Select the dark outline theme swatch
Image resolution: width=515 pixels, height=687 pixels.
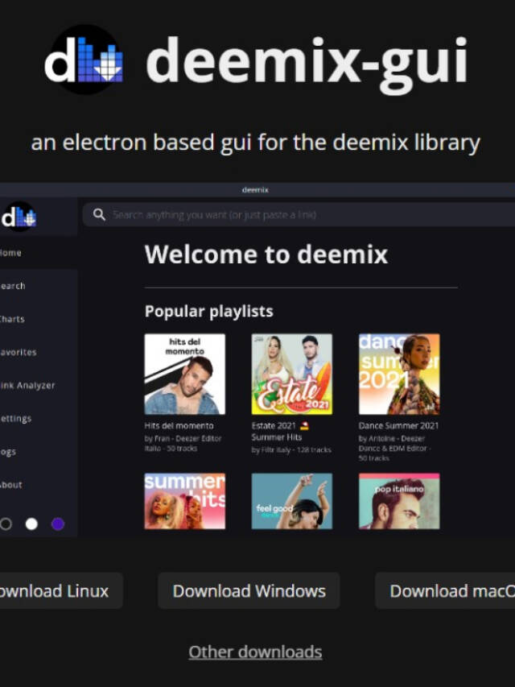pyautogui.click(x=6, y=524)
